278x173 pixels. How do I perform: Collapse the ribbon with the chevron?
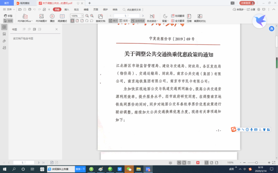click(274, 9)
